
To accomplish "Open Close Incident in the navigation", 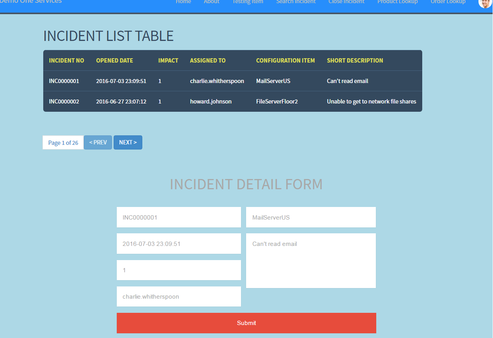I will [346, 2].
